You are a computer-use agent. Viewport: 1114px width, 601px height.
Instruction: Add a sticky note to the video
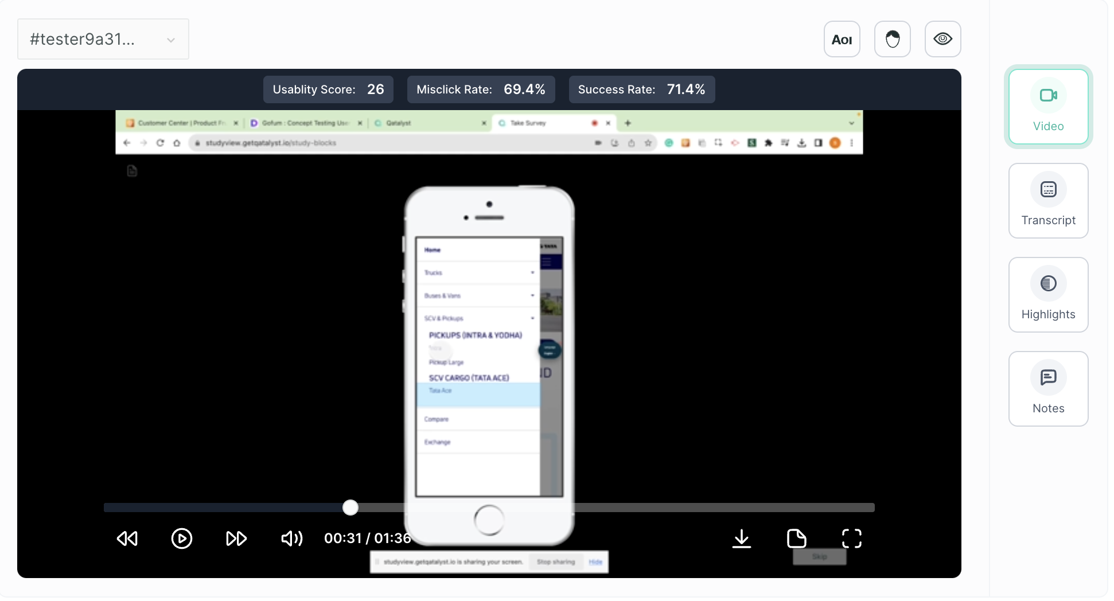pyautogui.click(x=797, y=538)
